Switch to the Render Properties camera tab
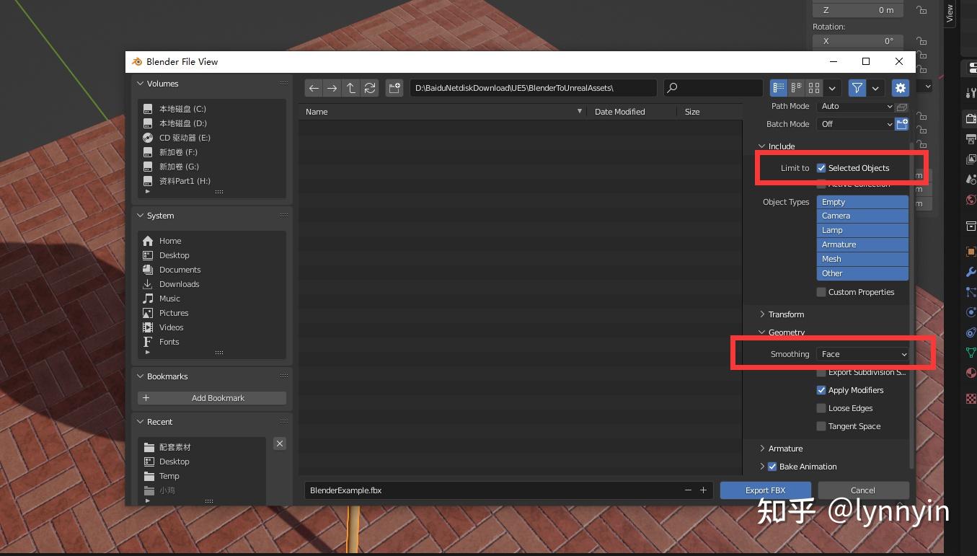 970,118
